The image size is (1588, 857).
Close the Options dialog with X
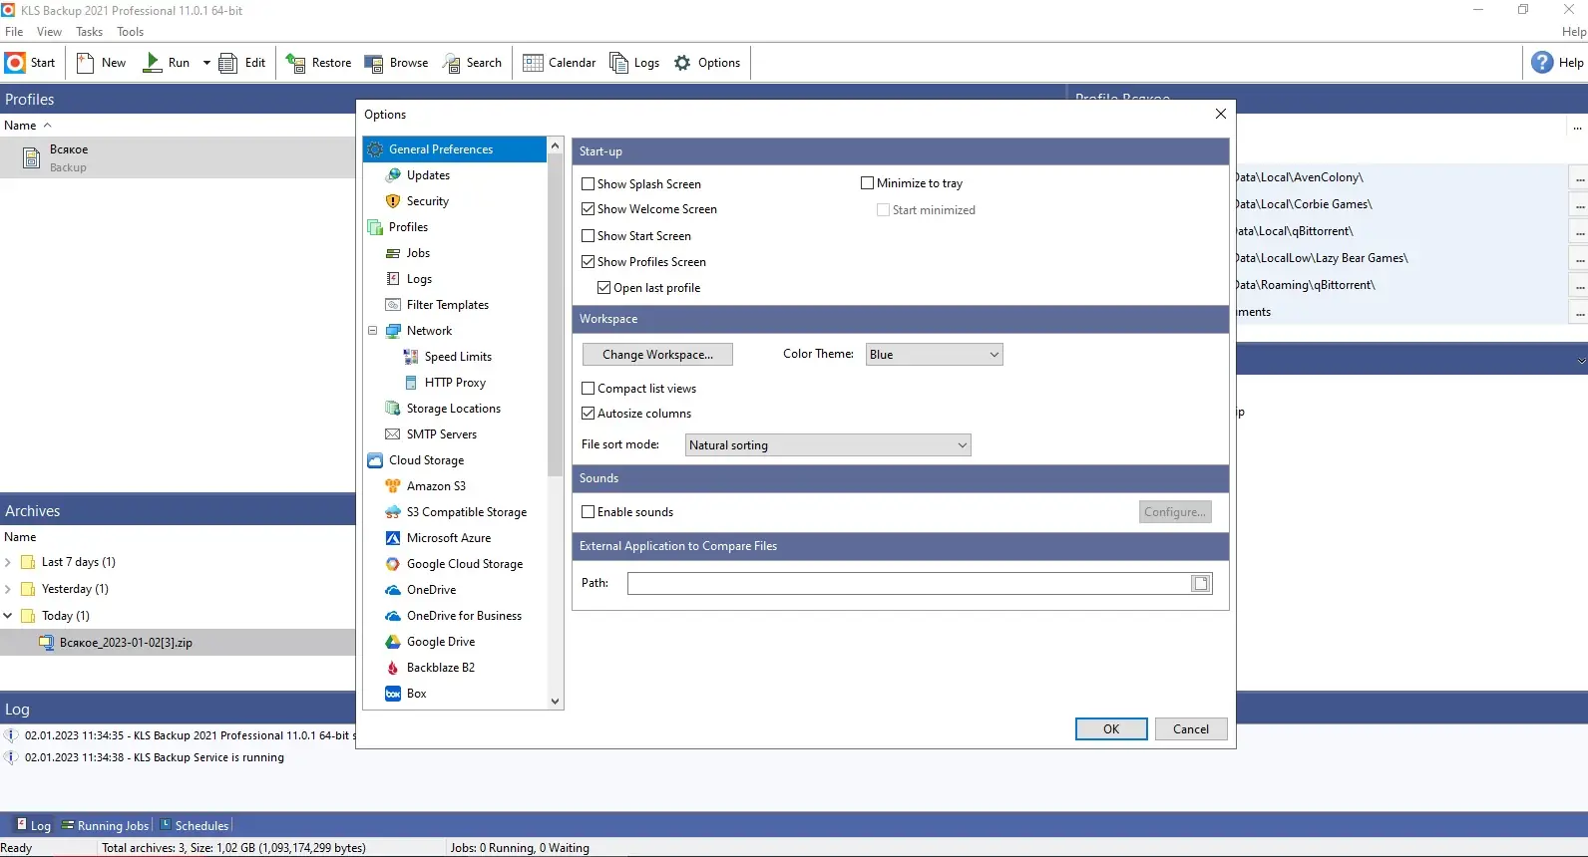point(1221,115)
